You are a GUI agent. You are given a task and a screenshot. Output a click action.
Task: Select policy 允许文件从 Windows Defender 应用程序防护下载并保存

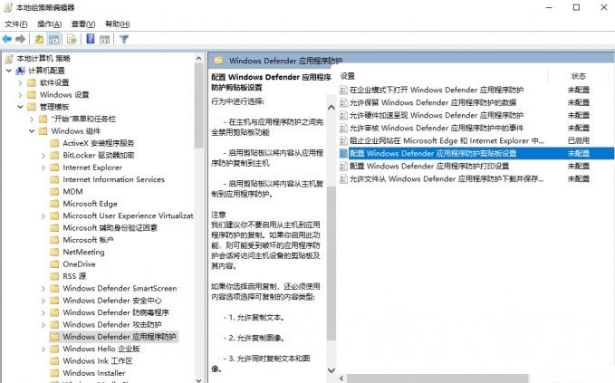tap(447, 179)
